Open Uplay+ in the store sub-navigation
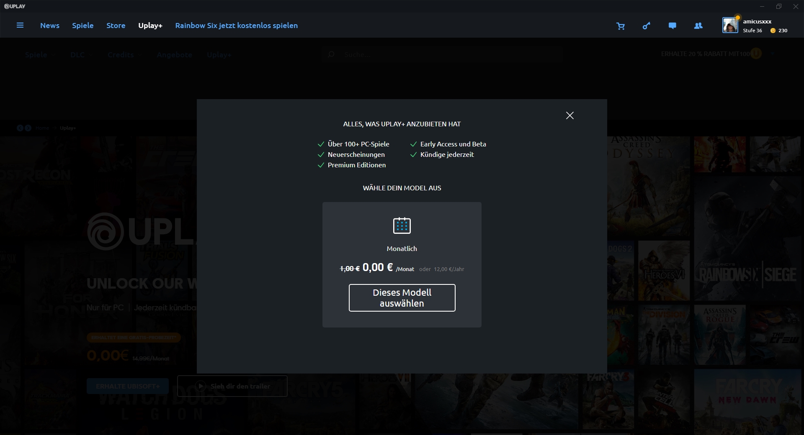The image size is (804, 435). 219,55
